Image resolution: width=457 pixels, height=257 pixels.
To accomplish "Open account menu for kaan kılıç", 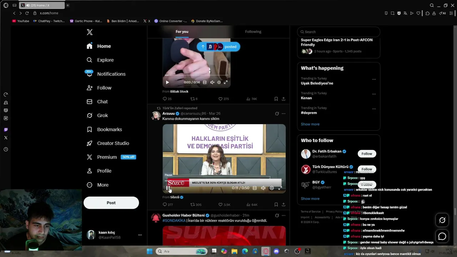I will 115,235.
